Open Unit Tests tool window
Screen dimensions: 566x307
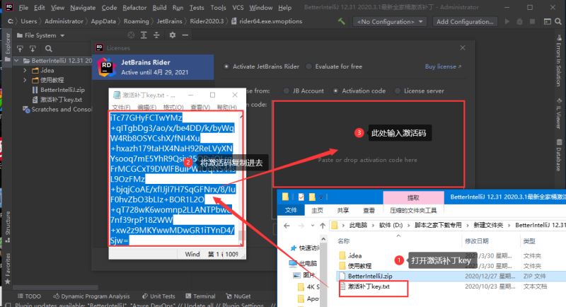pos(158,296)
